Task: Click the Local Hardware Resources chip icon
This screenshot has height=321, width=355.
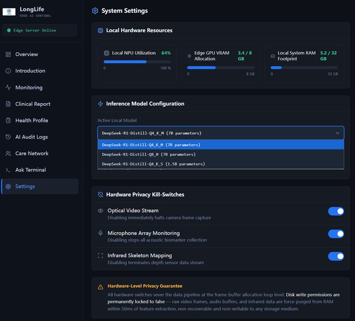Action: tap(100, 30)
